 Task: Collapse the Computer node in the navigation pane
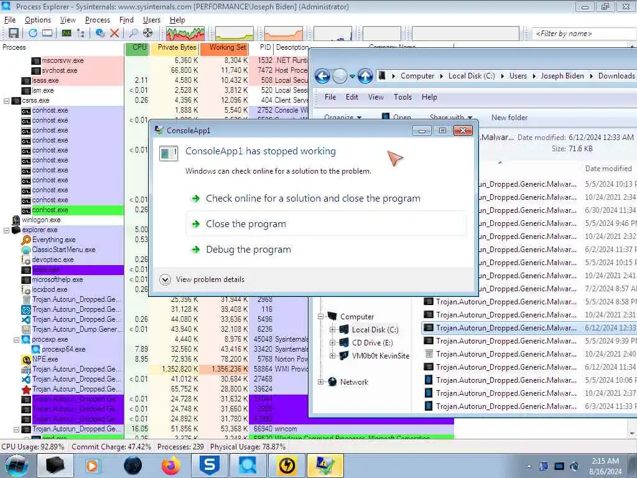[320, 316]
